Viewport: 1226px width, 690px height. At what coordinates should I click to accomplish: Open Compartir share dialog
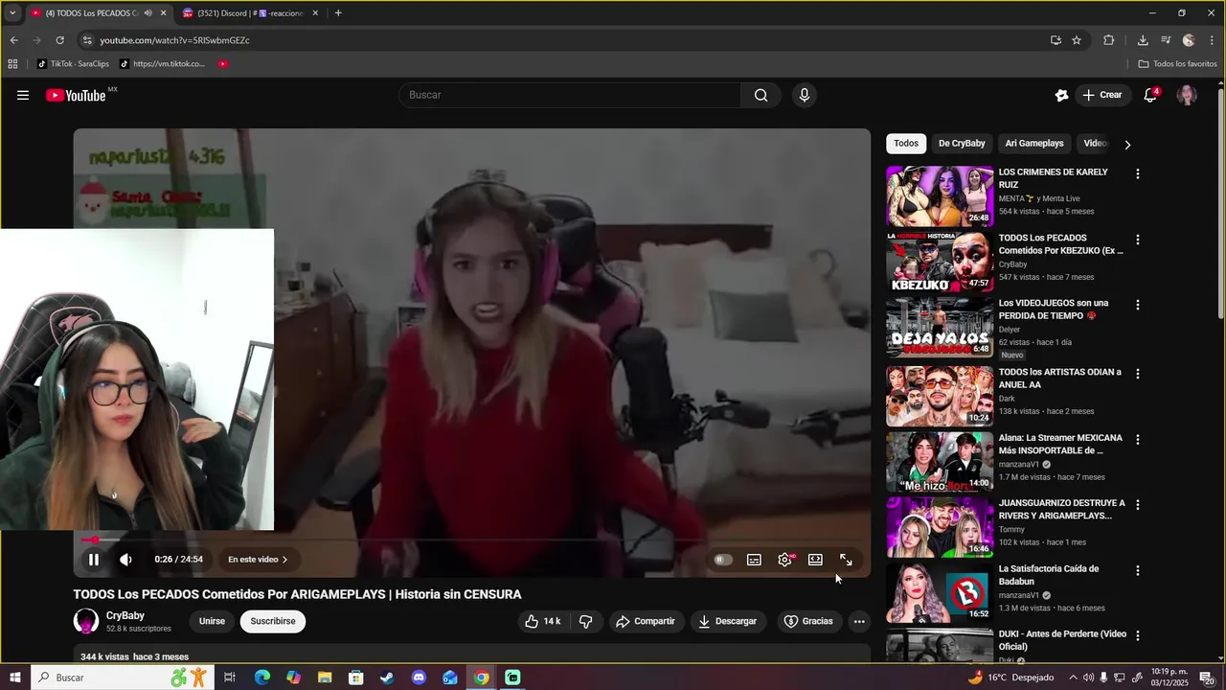click(x=645, y=621)
